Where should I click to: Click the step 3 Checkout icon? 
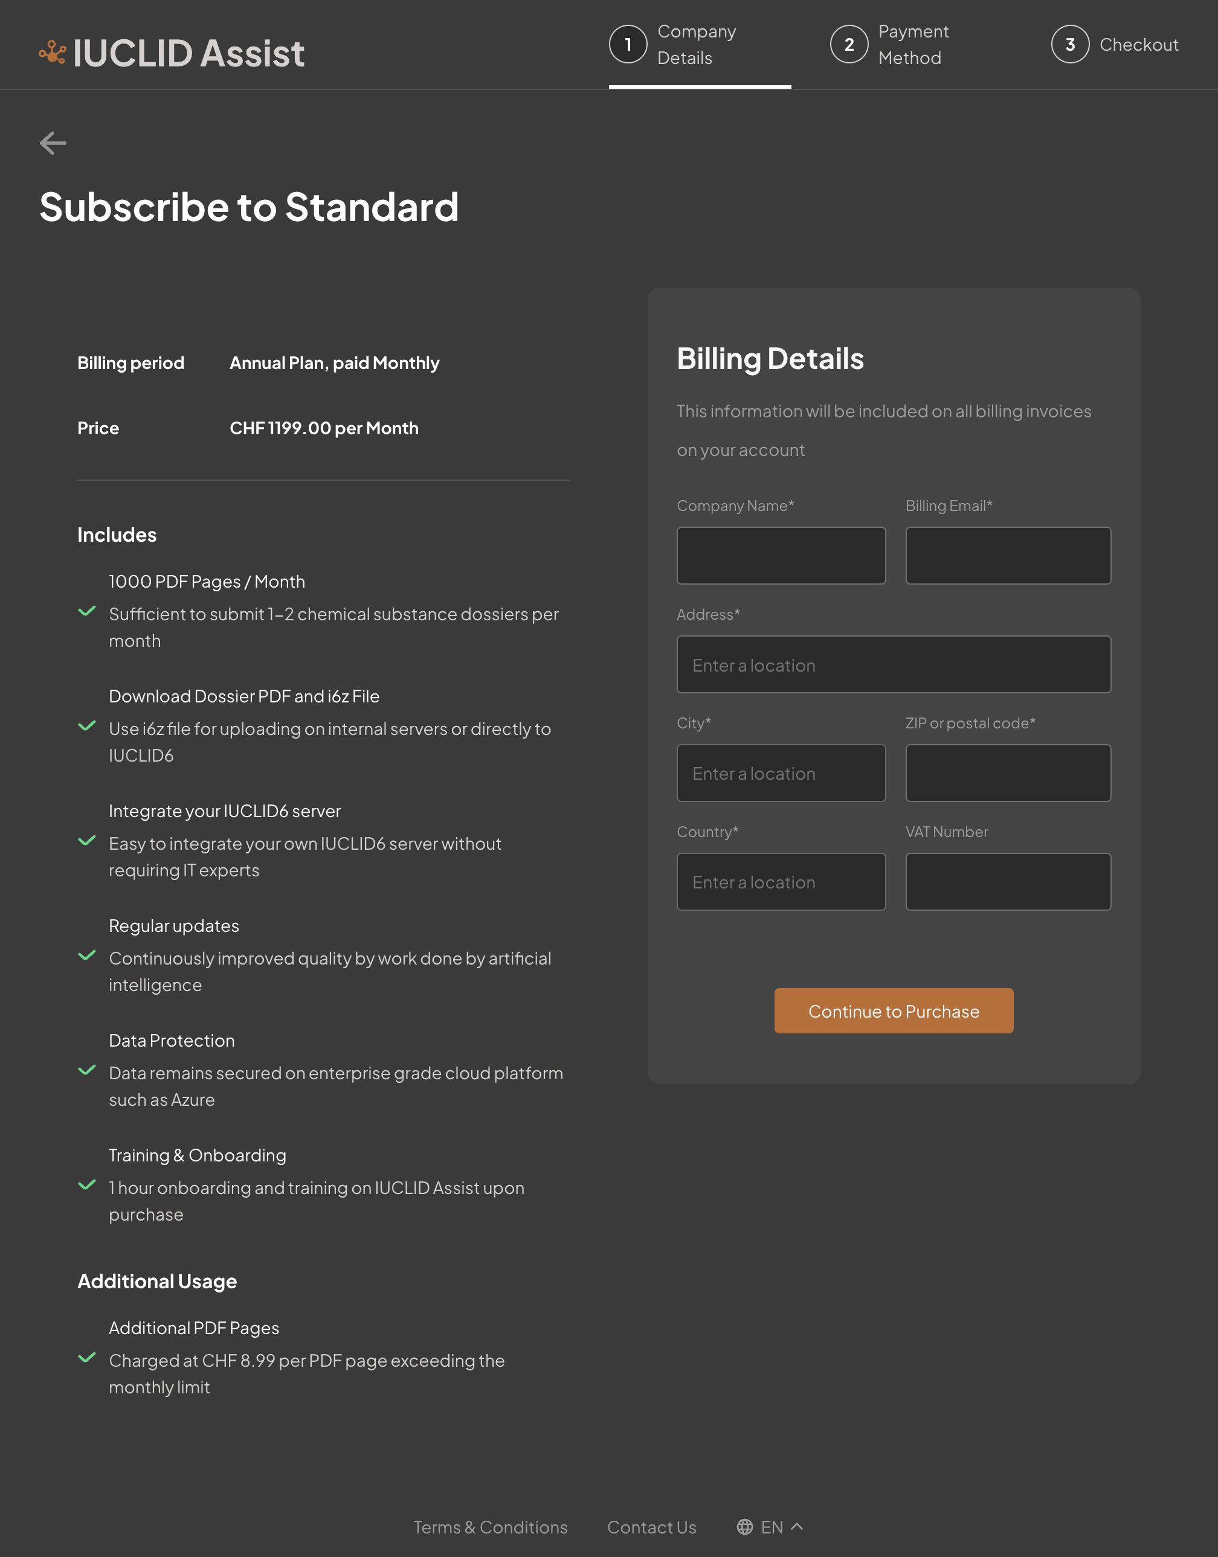(x=1069, y=44)
